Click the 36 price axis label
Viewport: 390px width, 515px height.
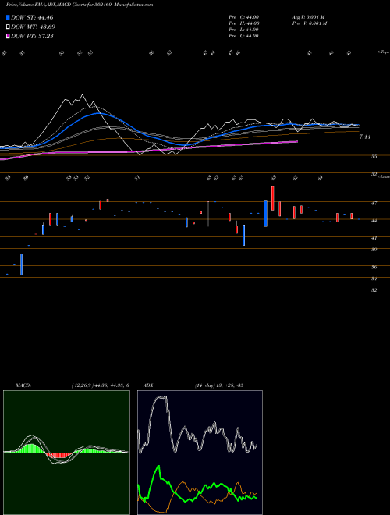(374, 267)
